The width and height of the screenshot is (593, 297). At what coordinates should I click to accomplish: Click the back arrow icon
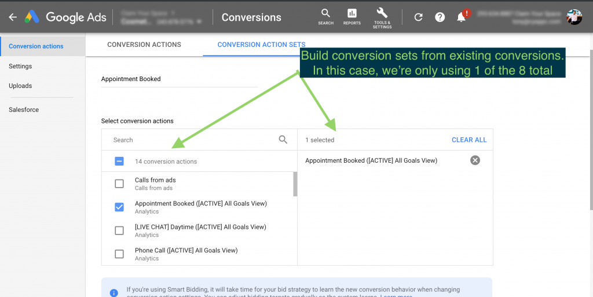pos(12,17)
